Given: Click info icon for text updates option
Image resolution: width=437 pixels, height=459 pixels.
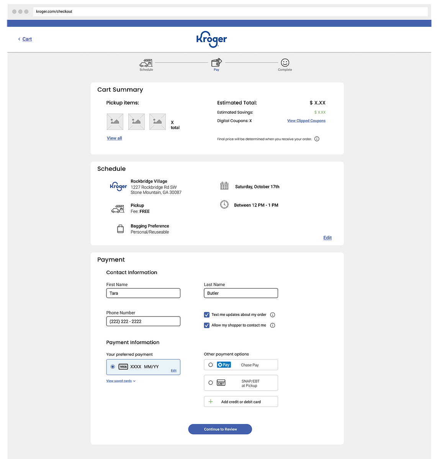Looking at the screenshot, I should (x=272, y=315).
